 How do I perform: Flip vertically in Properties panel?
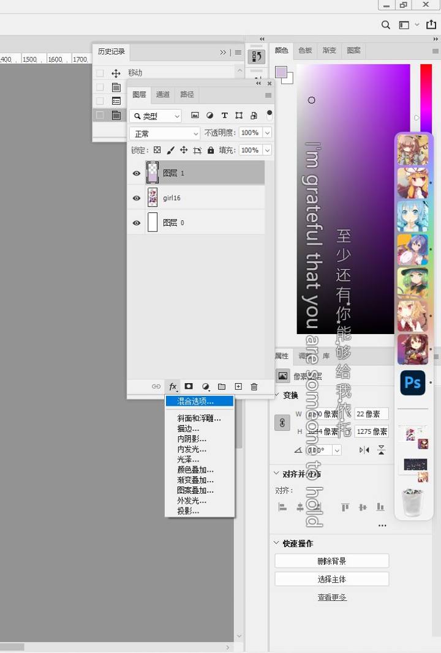[x=381, y=450]
